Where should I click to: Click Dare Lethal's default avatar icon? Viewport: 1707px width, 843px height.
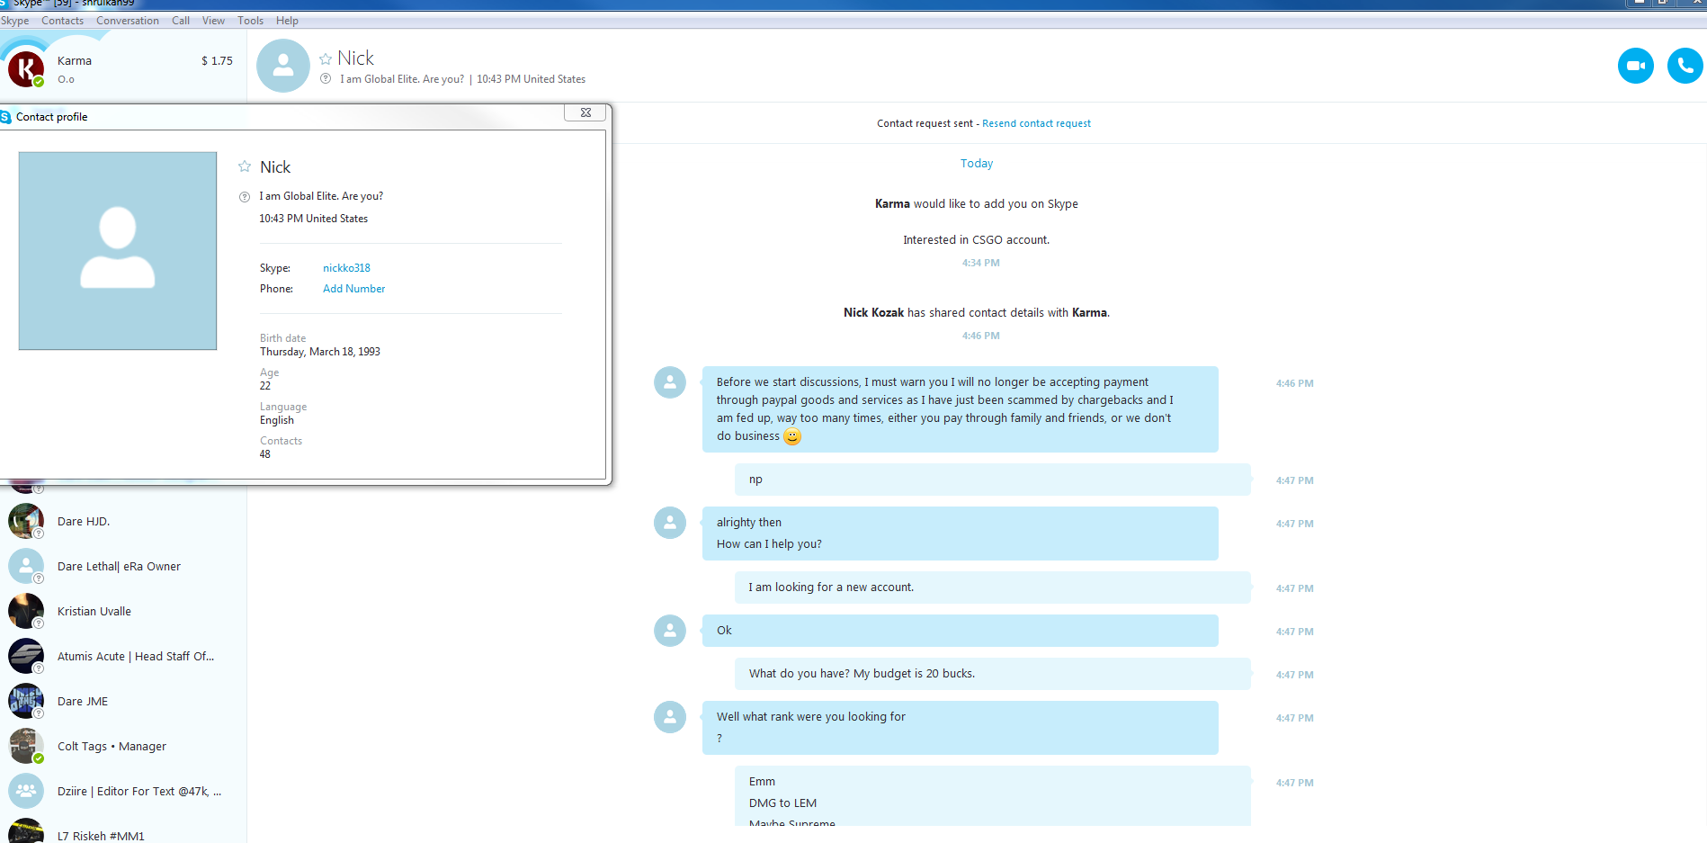tap(26, 566)
